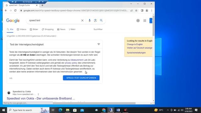Viewport: 201px width, 113px height.
Task: Open weather widget showing 39°C
Action: point(159,110)
